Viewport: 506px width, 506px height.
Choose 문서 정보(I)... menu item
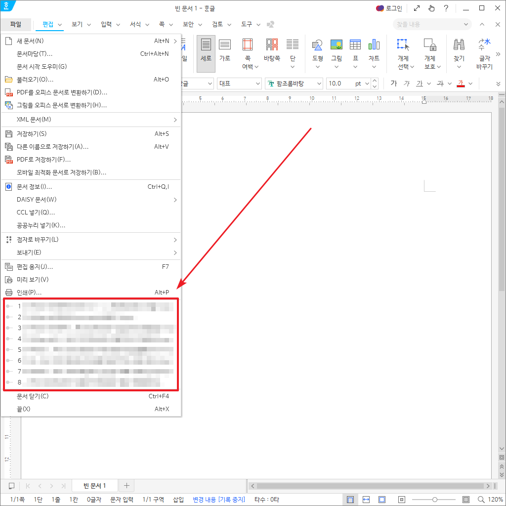[x=91, y=186]
